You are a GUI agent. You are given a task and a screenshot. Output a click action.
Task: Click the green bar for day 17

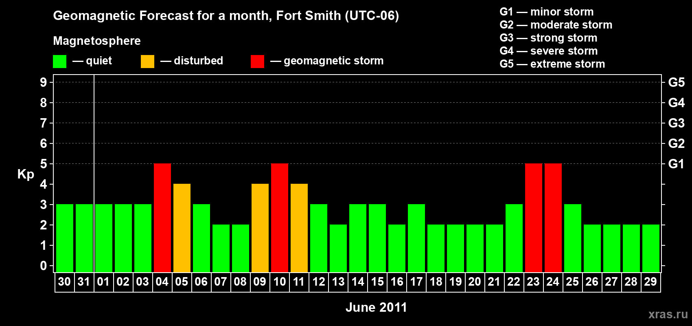coord(416,238)
